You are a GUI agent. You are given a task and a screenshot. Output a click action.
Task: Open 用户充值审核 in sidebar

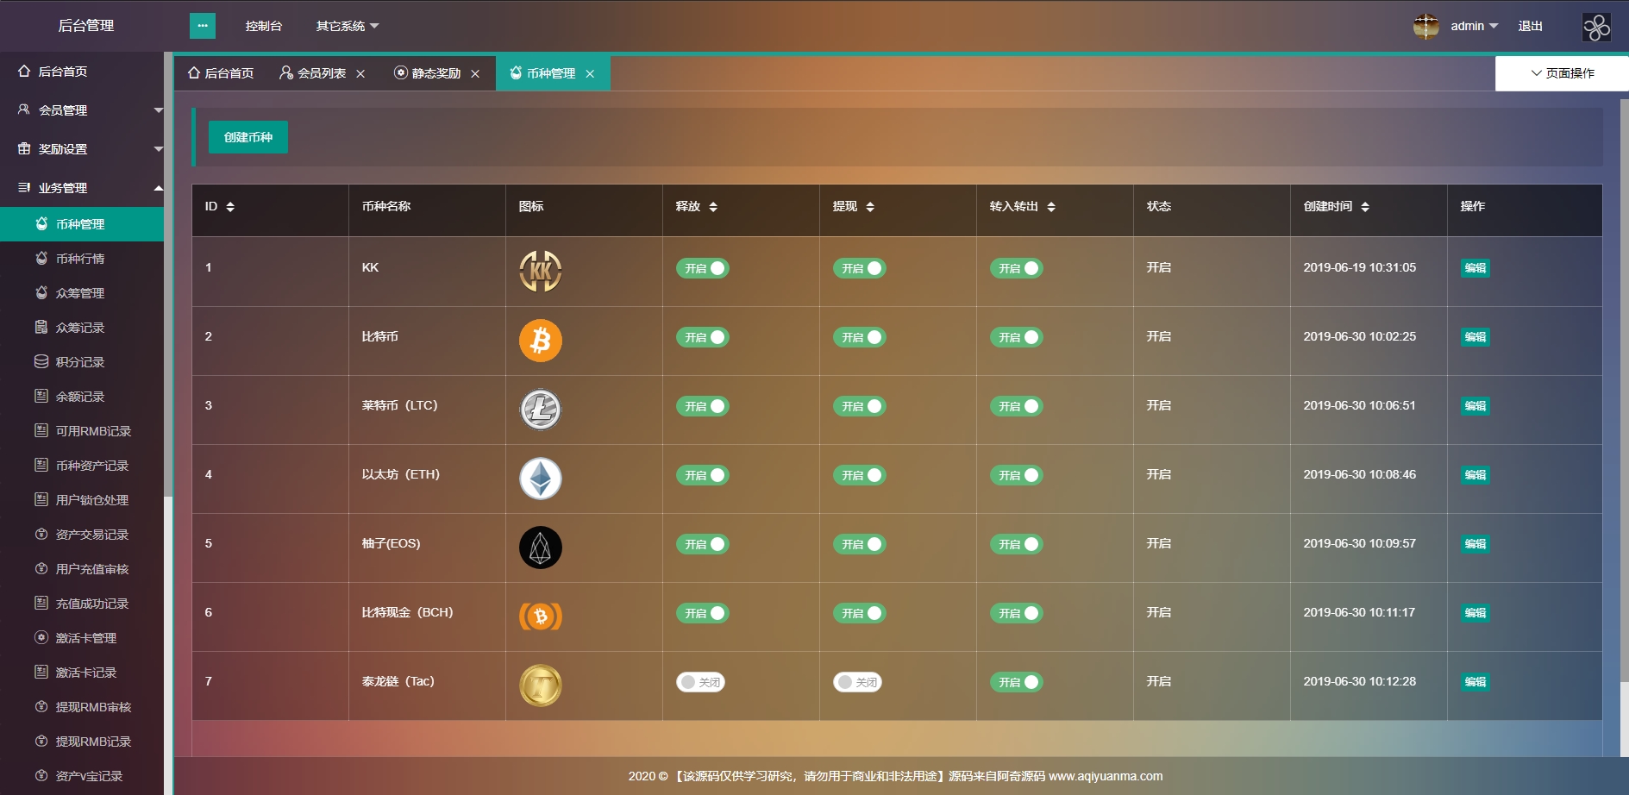82,569
